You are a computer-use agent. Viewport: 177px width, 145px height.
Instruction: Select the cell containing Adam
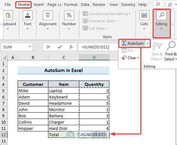pos(33,97)
